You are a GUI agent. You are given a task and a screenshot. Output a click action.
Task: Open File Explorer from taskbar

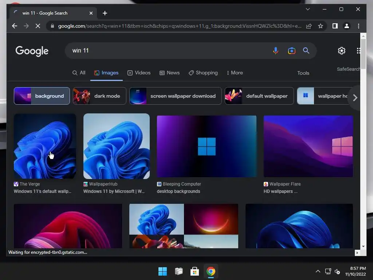(178, 271)
